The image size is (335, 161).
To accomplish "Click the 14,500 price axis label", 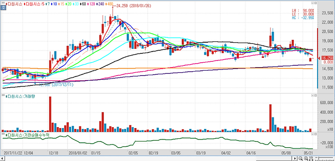I will click(x=327, y=68).
